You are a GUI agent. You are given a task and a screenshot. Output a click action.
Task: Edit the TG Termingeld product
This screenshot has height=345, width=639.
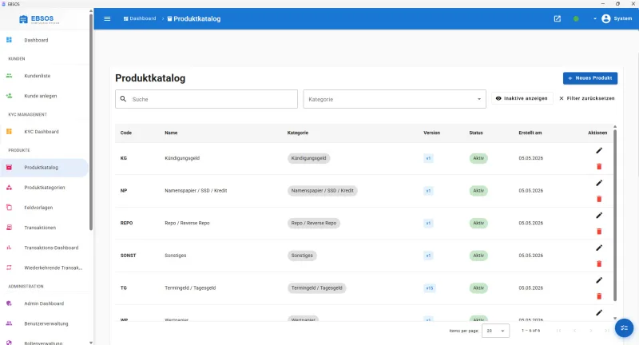pos(599,280)
